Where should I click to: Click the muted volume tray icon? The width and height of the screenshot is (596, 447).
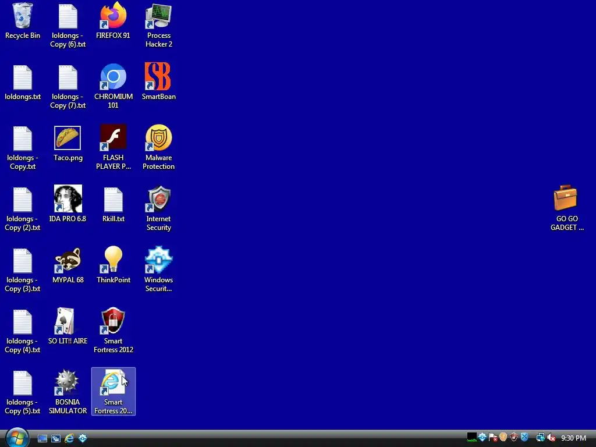551,438
